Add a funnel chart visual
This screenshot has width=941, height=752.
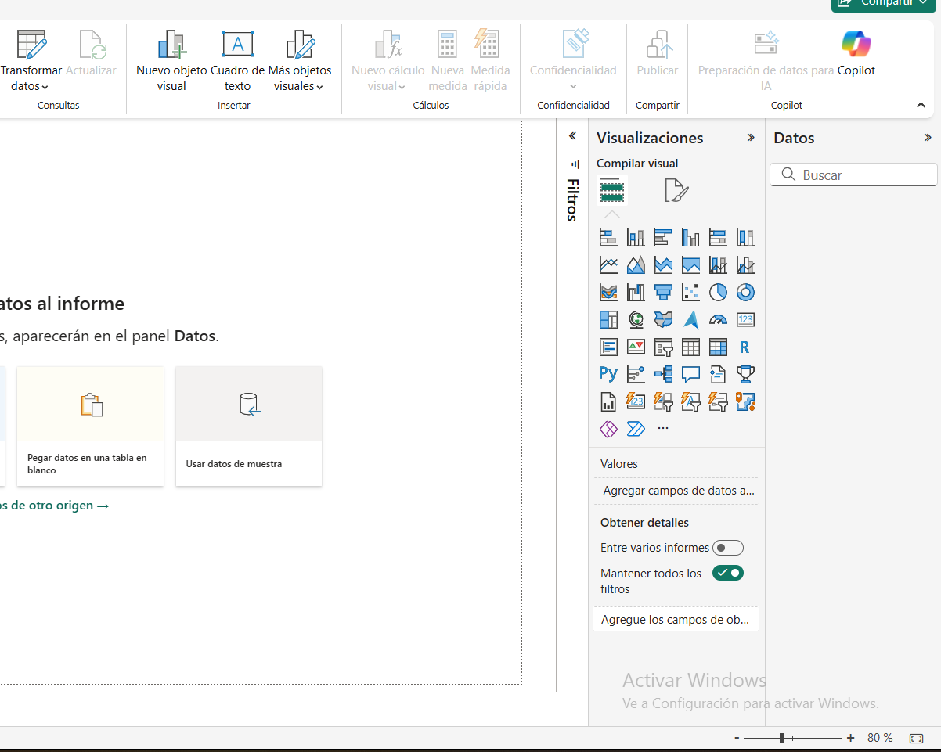coord(663,293)
